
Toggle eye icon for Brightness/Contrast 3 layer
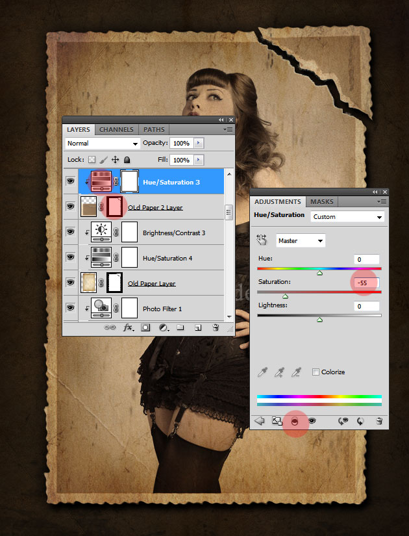click(x=70, y=232)
